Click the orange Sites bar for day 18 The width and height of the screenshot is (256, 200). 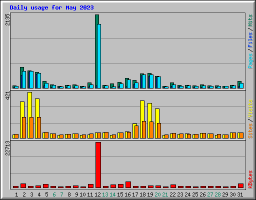pyautogui.click(x=144, y=129)
